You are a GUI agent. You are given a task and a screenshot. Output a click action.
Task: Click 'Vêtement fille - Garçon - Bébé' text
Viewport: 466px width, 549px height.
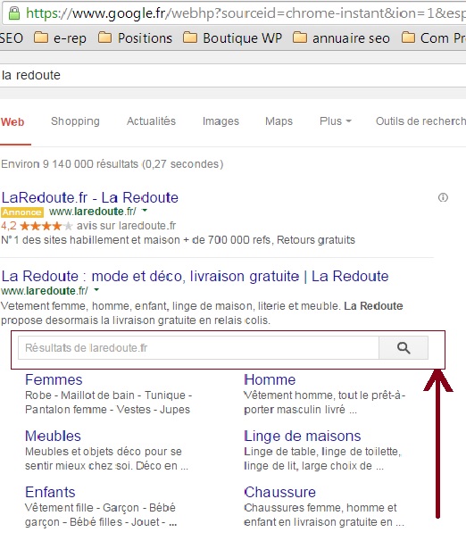100,508
